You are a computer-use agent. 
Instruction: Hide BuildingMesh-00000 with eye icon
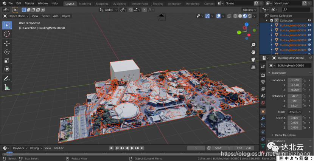(x=310, y=25)
